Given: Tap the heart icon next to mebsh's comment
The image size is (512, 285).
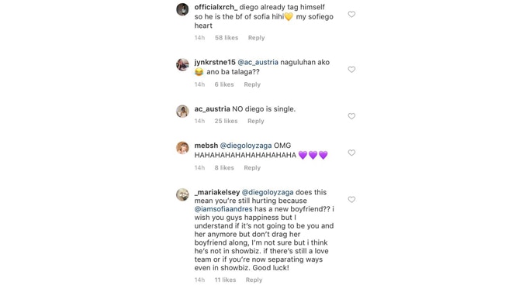Looking at the screenshot, I should (x=351, y=153).
